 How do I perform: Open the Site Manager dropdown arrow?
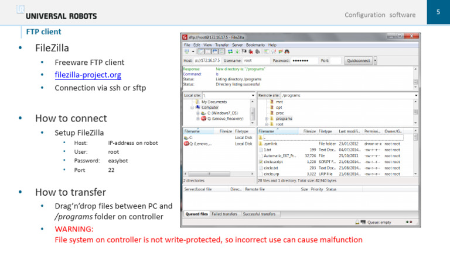click(193, 51)
